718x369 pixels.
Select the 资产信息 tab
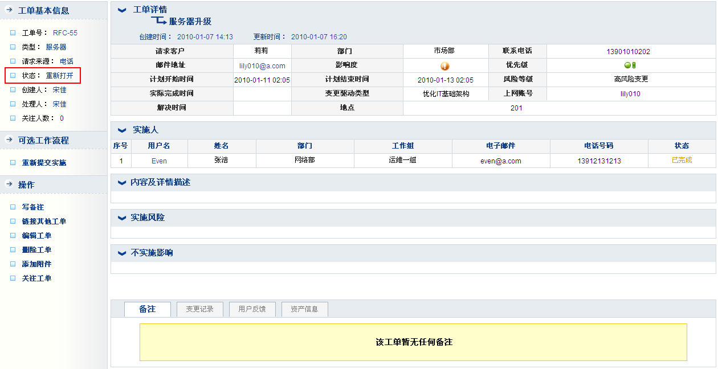tap(304, 309)
